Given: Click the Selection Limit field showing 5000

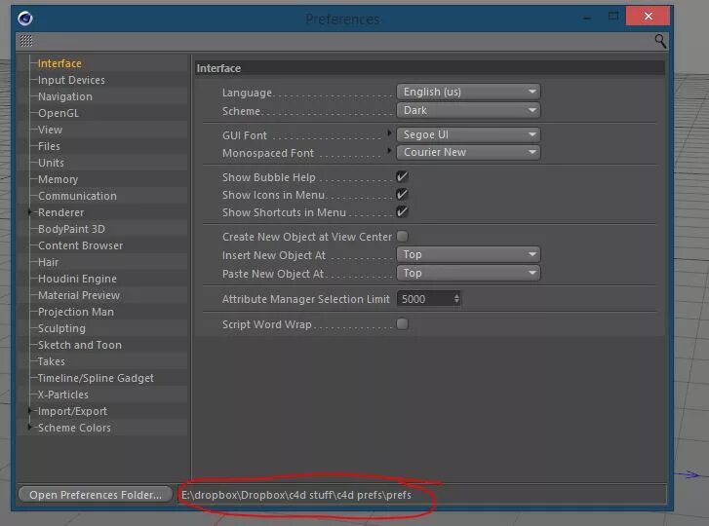Looking at the screenshot, I should [x=425, y=299].
